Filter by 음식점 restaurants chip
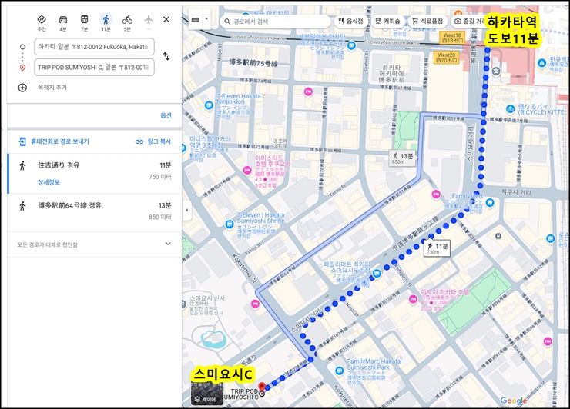 [x=350, y=22]
